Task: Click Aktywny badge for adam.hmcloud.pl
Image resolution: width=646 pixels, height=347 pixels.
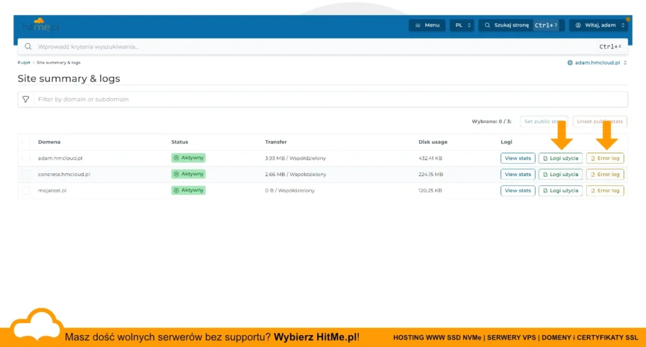Action: (x=188, y=158)
